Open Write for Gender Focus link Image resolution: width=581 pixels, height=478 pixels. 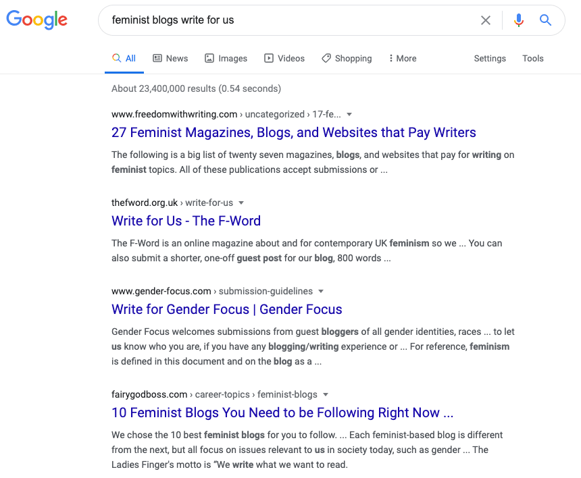point(227,309)
